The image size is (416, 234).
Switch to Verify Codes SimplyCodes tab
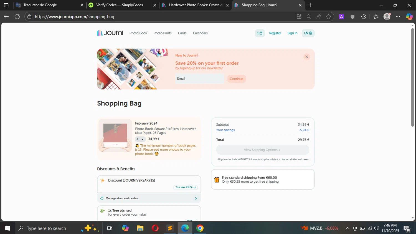coord(122,5)
